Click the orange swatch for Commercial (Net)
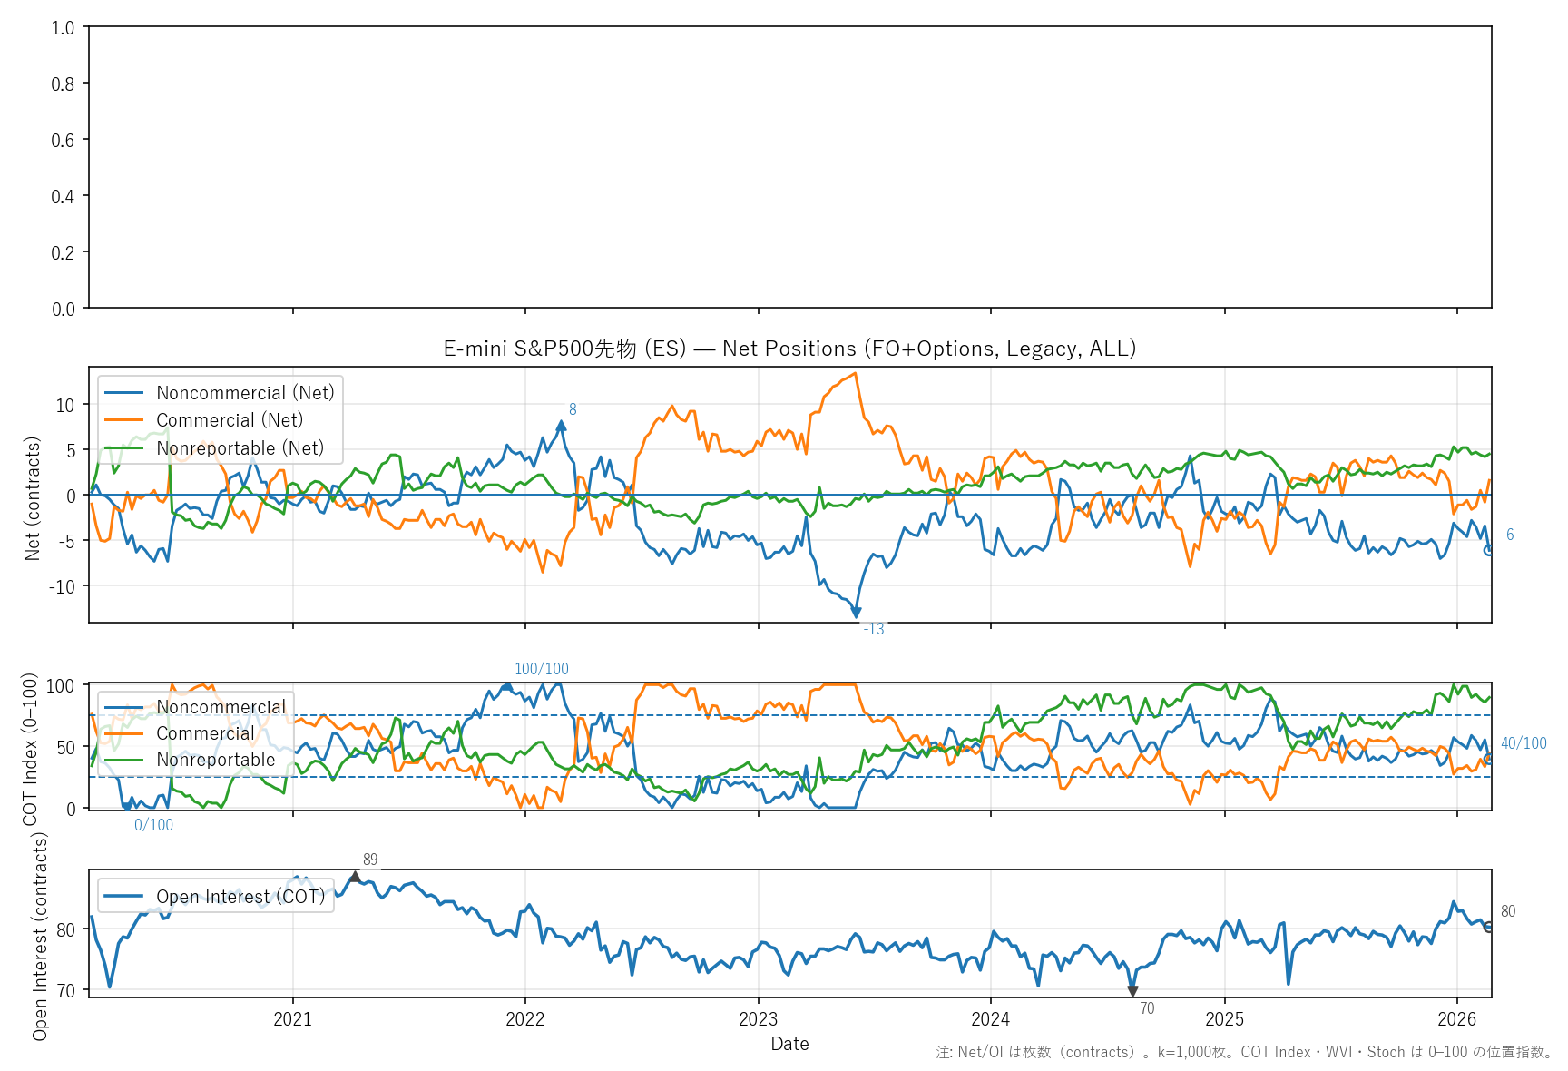 pos(124,420)
